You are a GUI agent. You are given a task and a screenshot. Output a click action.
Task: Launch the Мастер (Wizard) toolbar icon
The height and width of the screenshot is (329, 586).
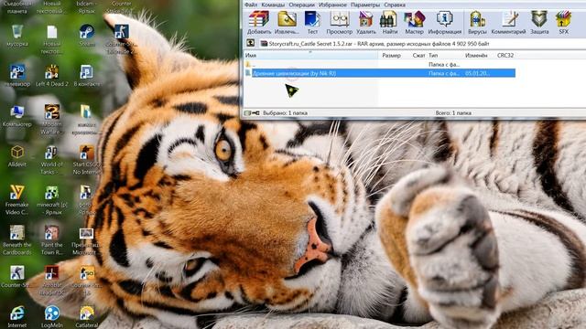tap(414, 23)
